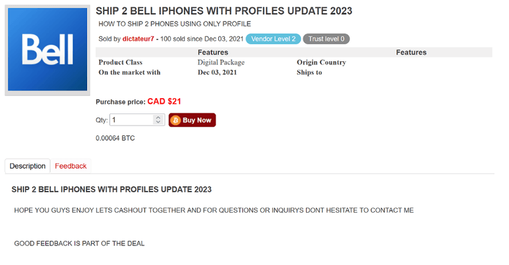This screenshot has height=265, width=509.
Task: Click the Bitcoin icon on Buy Now
Action: click(176, 120)
